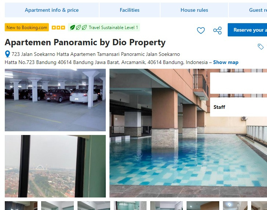Click the New to Booking.com badge
This screenshot has width=267, height=210.
pos(27,28)
